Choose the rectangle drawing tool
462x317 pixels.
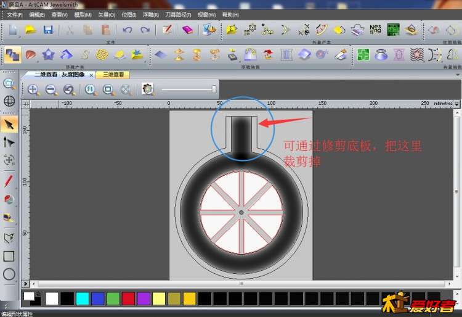(x=9, y=256)
